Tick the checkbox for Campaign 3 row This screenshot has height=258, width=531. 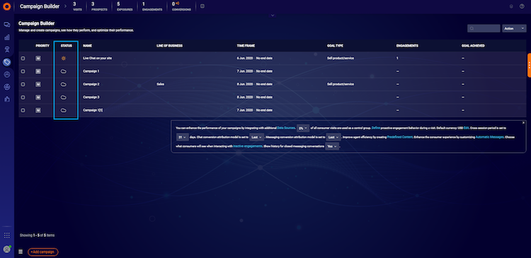click(x=23, y=98)
